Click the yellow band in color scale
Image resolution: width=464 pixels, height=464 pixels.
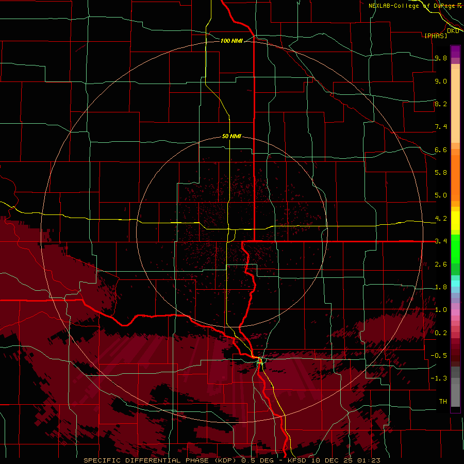point(455,221)
